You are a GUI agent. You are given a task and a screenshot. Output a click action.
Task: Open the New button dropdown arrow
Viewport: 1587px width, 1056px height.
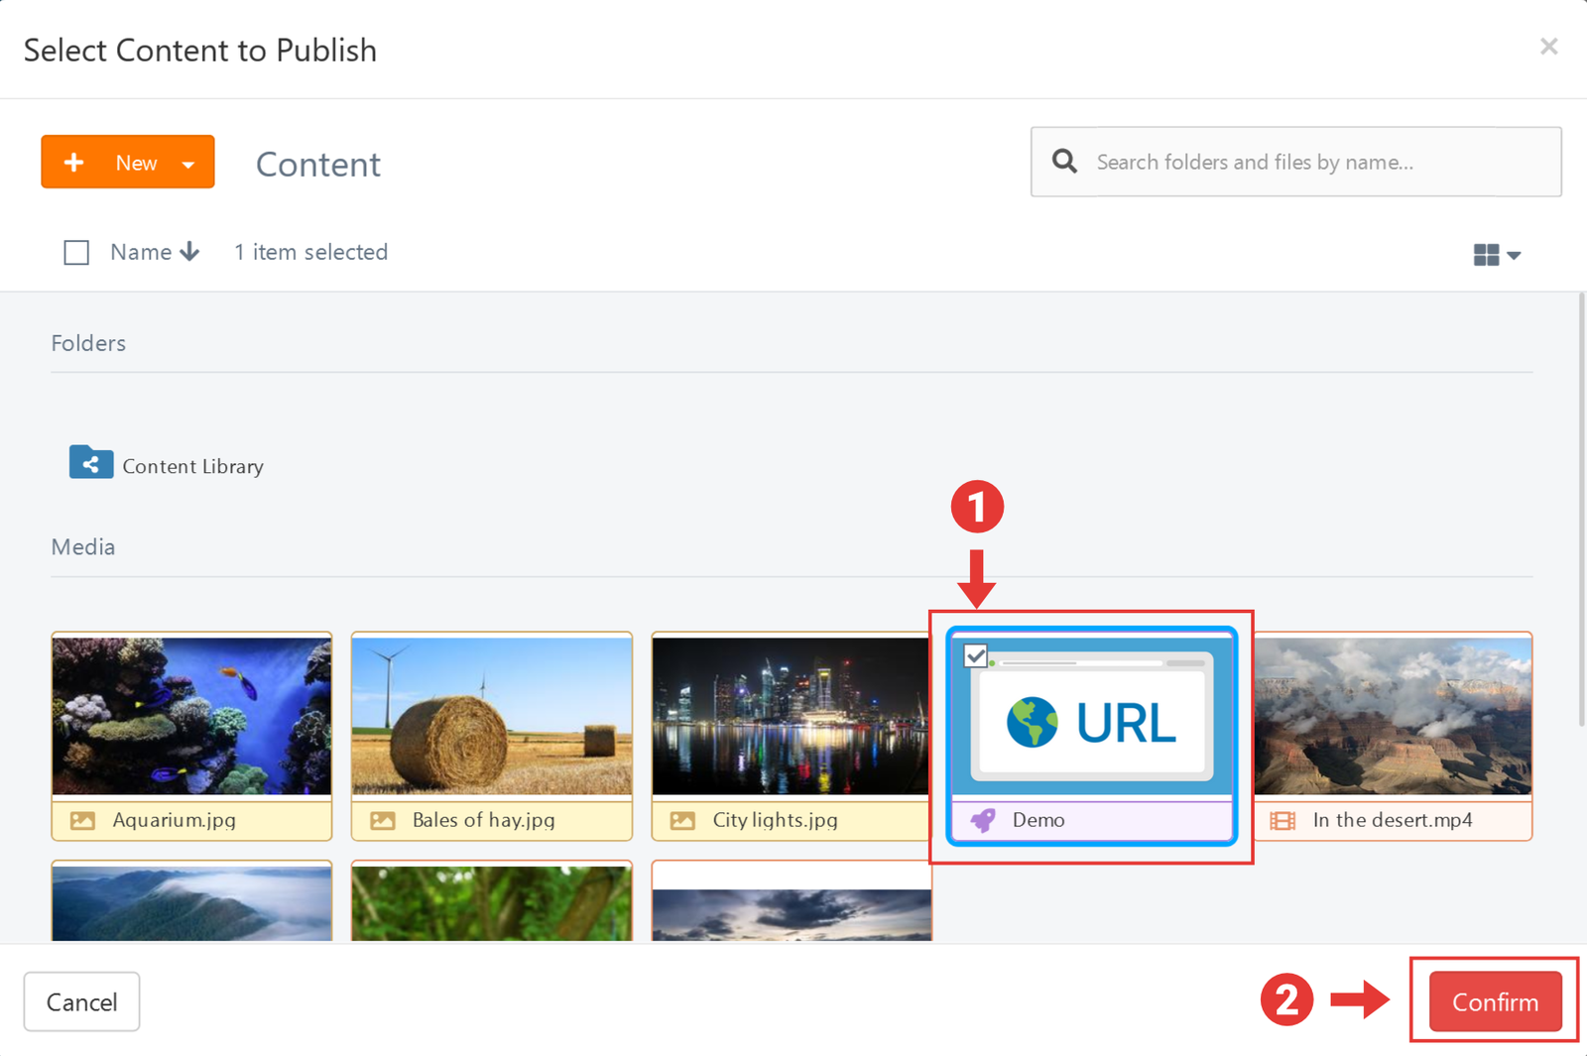(x=188, y=165)
